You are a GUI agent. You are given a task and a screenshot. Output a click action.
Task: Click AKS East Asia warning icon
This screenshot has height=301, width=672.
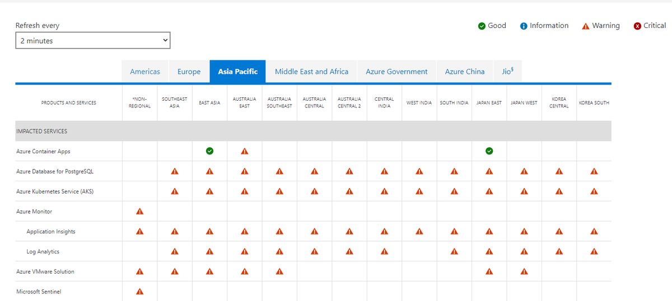pyautogui.click(x=209, y=191)
